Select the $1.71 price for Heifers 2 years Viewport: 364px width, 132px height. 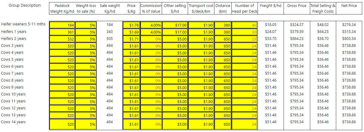(x=132, y=39)
